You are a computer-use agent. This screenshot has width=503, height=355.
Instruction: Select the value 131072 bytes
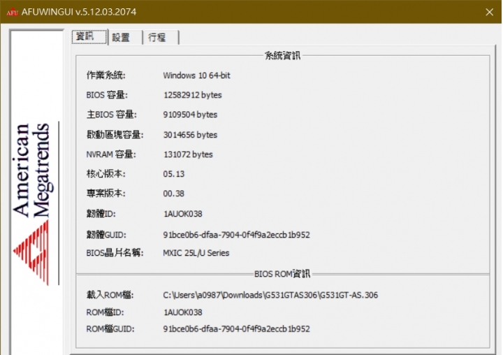(188, 154)
